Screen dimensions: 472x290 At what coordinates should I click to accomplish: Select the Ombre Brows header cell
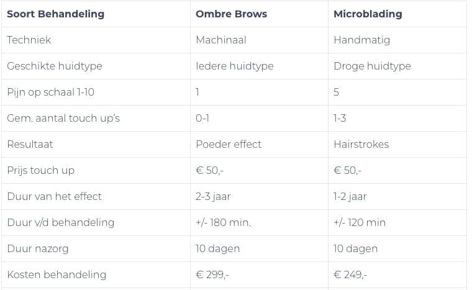[x=231, y=14]
